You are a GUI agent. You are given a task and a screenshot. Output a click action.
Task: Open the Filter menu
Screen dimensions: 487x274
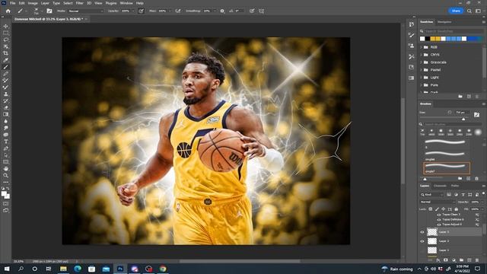tap(79, 3)
